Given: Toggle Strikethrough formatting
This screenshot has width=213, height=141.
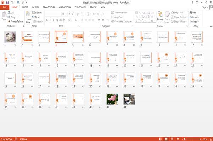Looking at the screenshot, I should coord(60,20).
